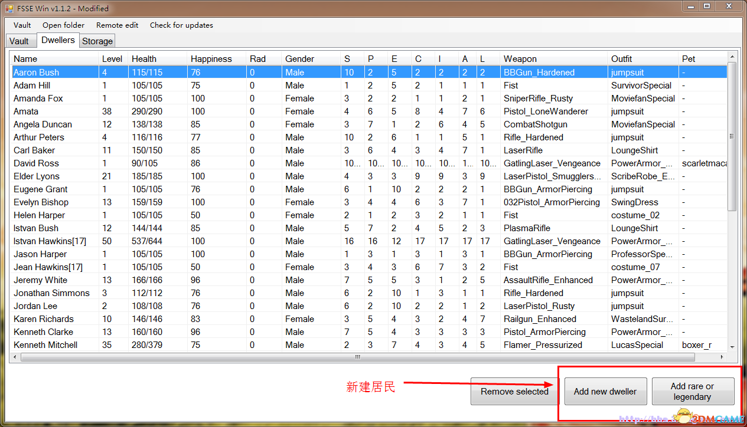This screenshot has width=747, height=427.
Task: Click the horizontal scrollbar right arrow
Action: 723,357
